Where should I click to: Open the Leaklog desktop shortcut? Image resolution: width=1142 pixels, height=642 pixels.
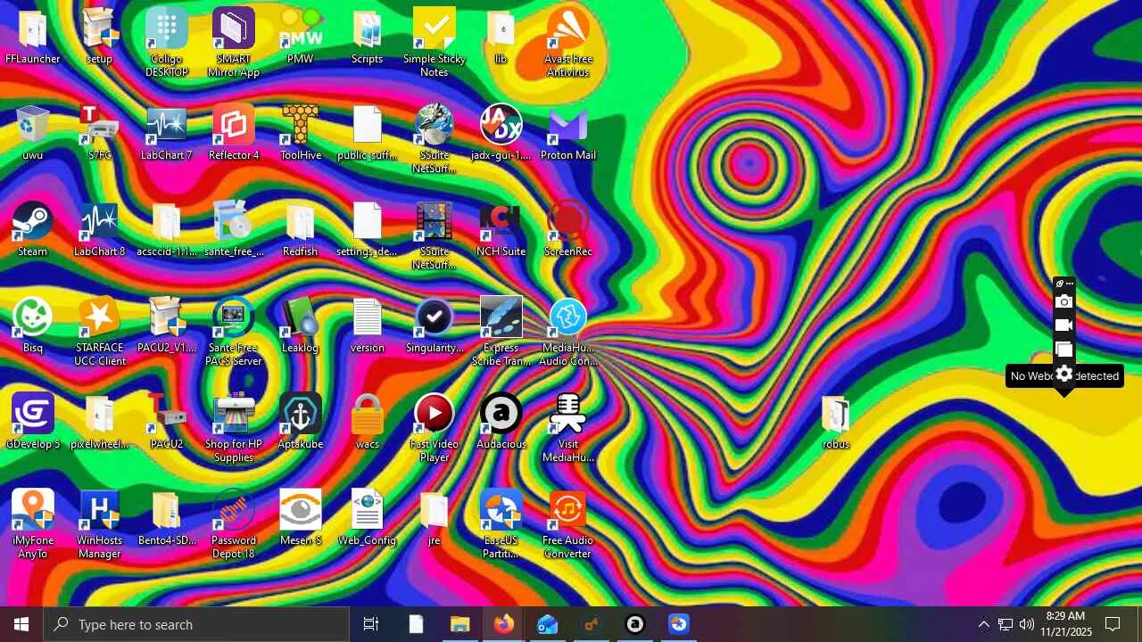coord(301,325)
